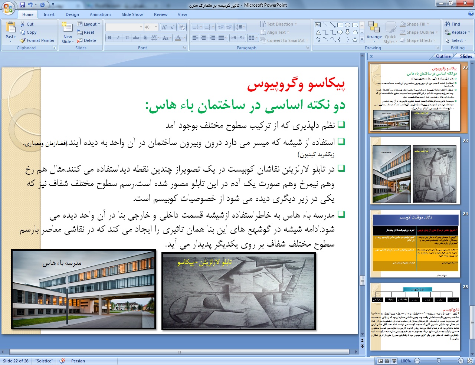Toggle underline formatting

point(127,38)
